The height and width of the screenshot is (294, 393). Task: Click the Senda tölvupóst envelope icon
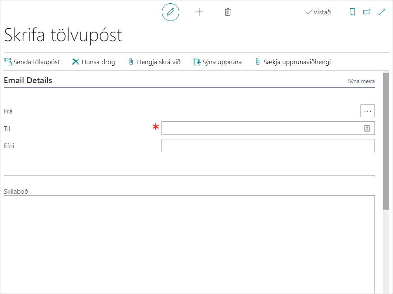[x=8, y=62]
